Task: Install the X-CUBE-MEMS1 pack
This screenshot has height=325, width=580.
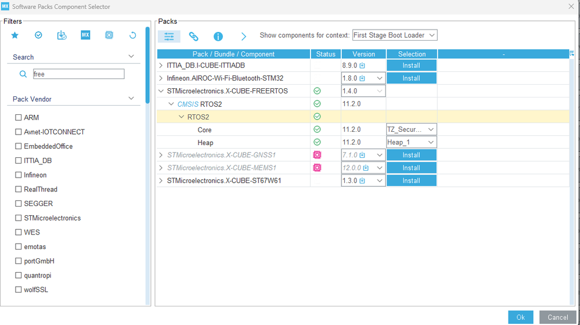Action: tap(411, 168)
